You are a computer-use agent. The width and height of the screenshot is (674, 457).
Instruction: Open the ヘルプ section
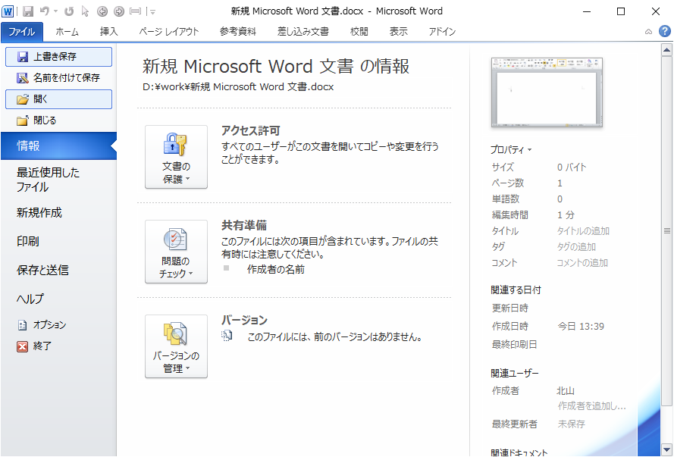[x=59, y=299]
